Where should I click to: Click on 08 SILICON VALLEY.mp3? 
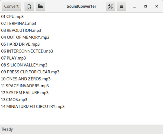click(x=24, y=65)
